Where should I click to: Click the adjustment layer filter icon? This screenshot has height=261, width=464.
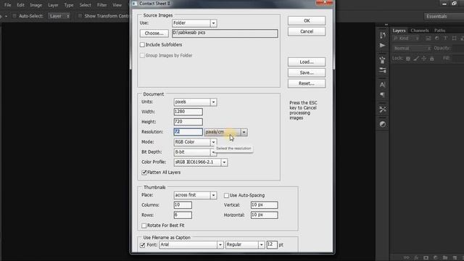tap(436, 38)
